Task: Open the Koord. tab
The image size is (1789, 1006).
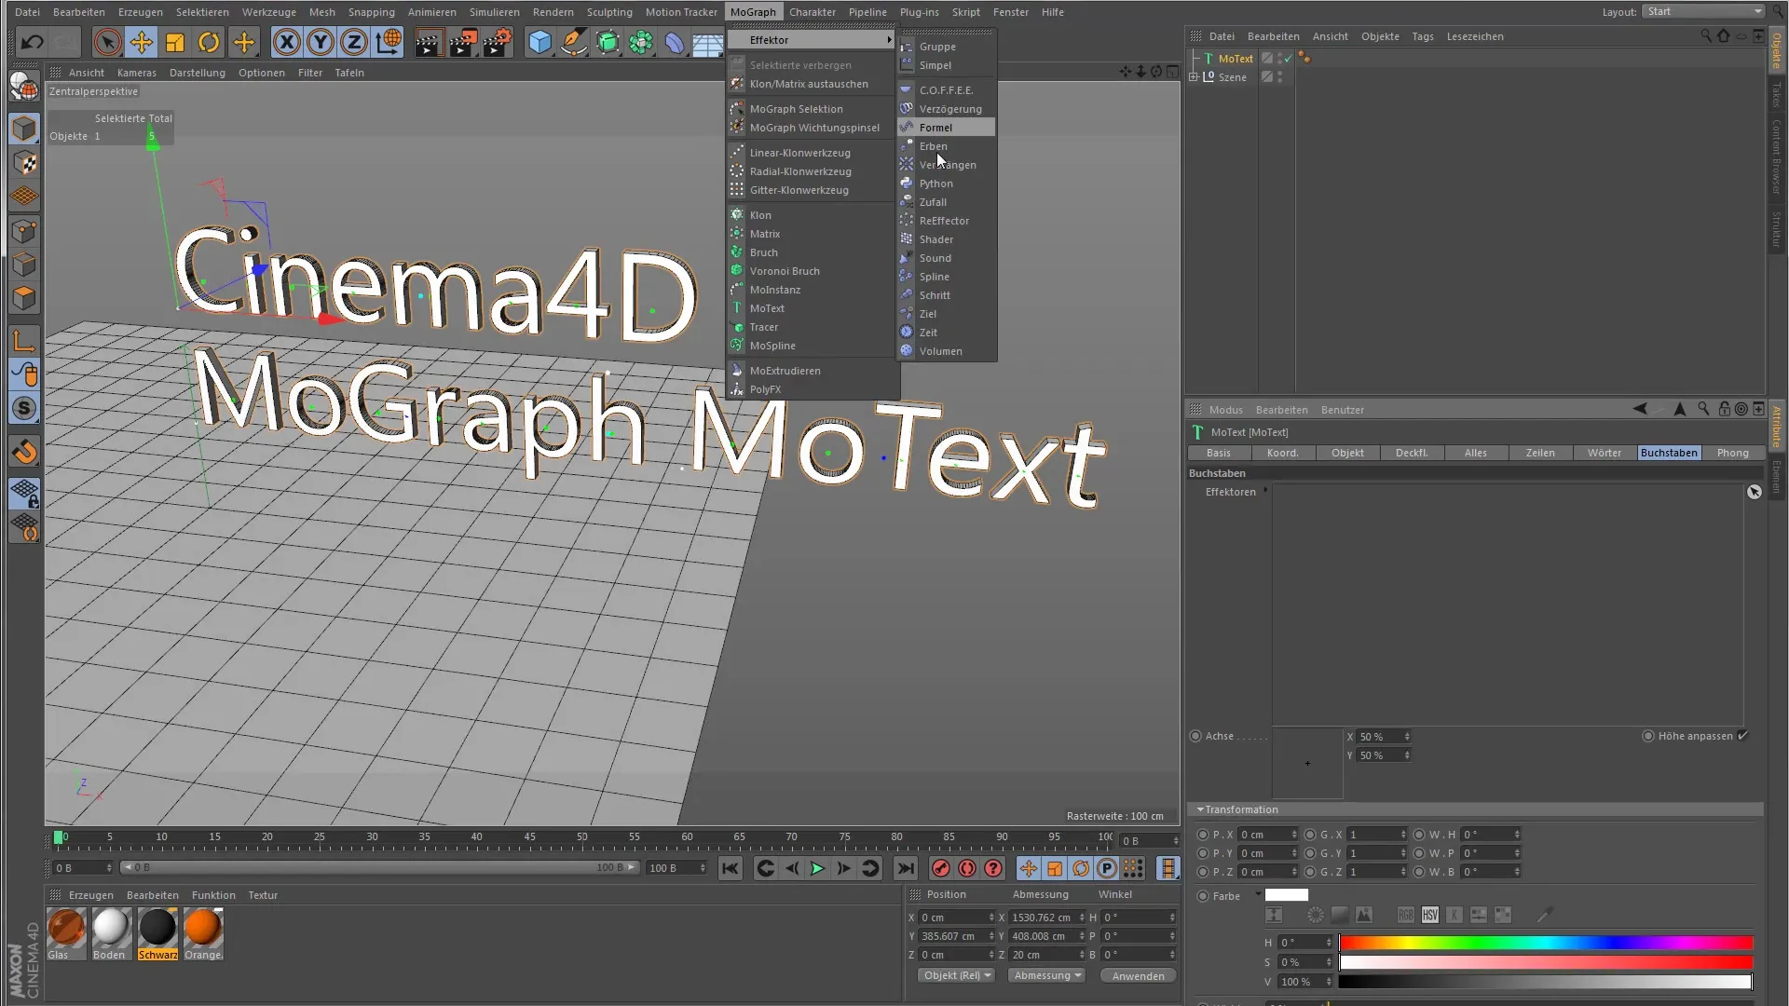Action: pyautogui.click(x=1282, y=453)
